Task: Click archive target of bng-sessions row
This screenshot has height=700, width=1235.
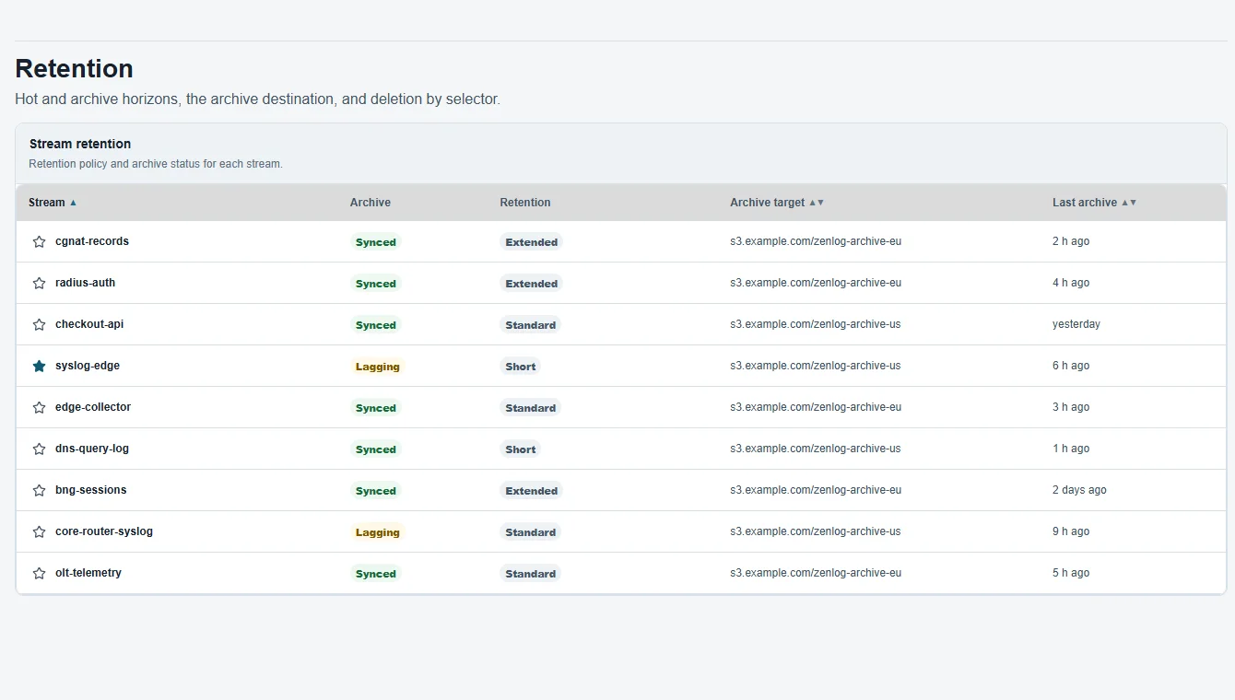Action: (x=816, y=490)
